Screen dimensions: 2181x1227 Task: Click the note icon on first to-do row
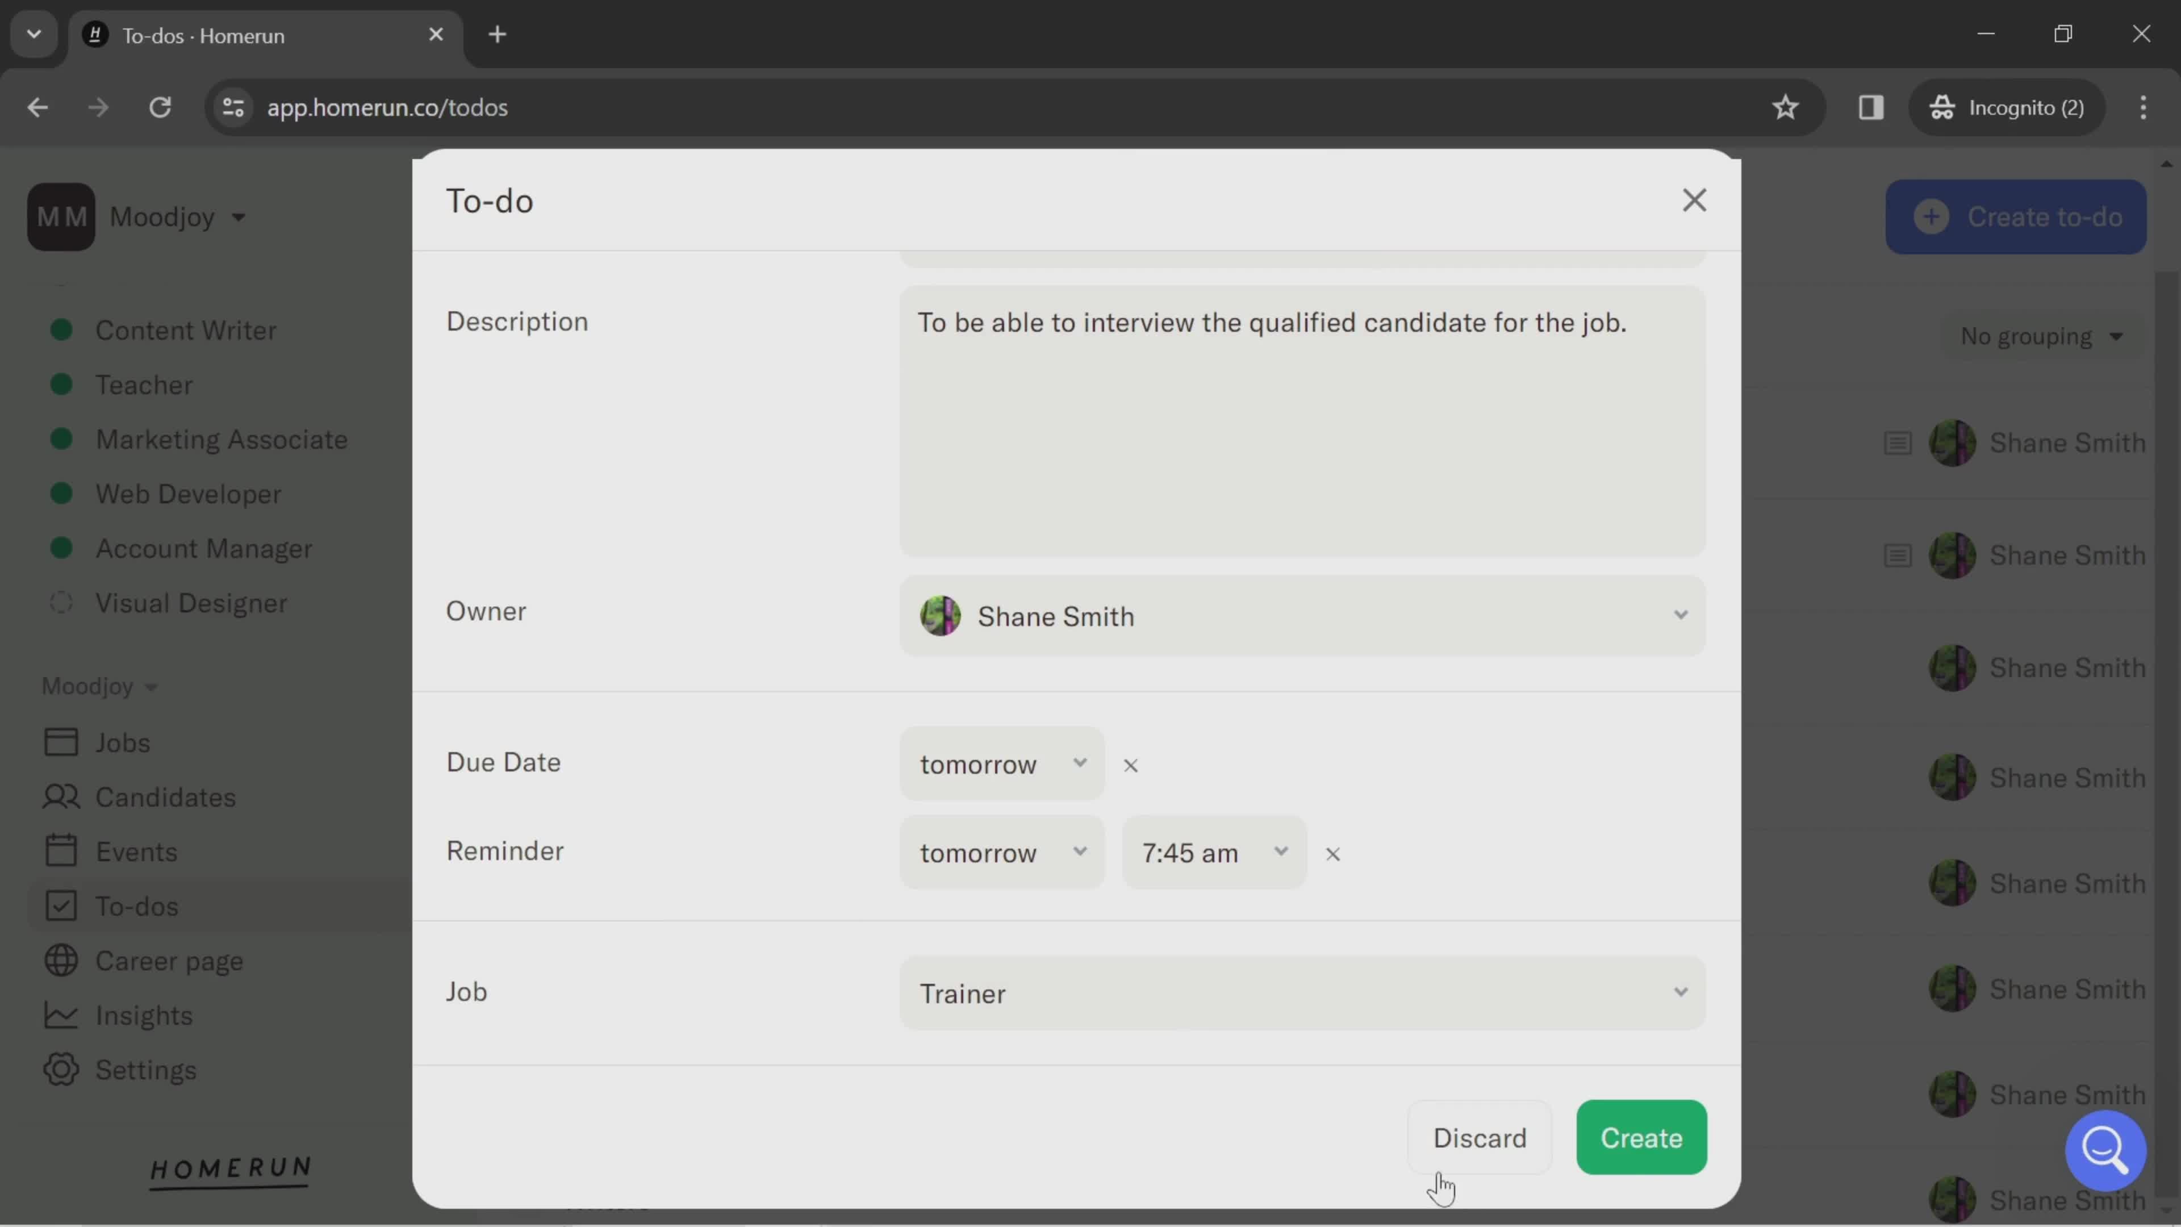[1898, 443]
